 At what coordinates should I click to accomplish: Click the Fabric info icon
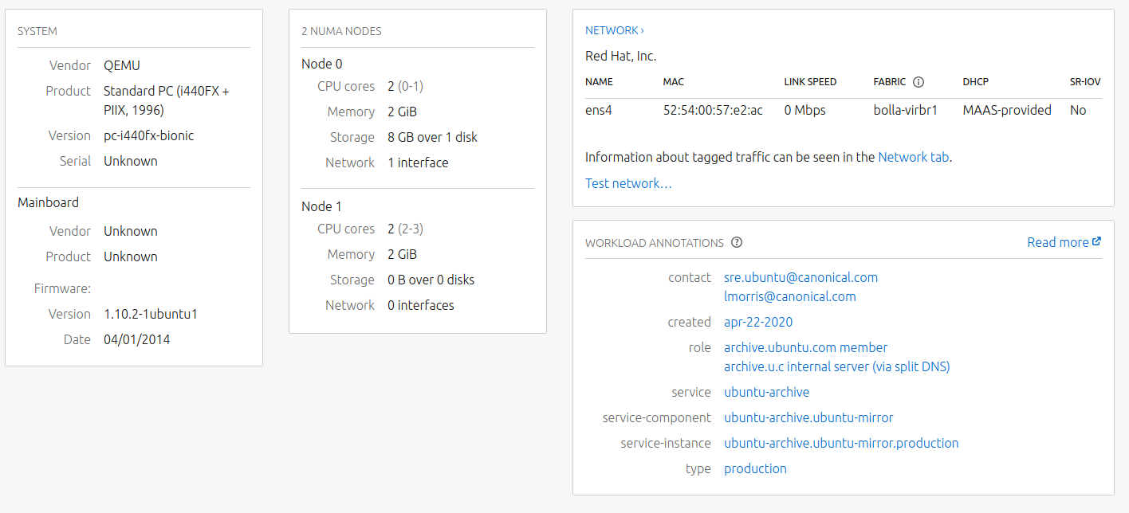pos(919,82)
